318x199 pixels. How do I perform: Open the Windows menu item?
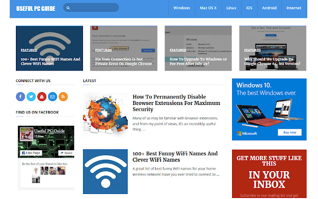tap(181, 8)
